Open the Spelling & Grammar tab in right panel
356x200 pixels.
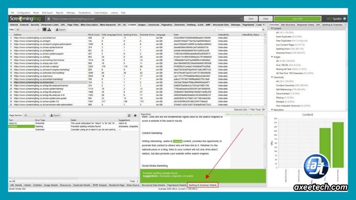pos(332,25)
